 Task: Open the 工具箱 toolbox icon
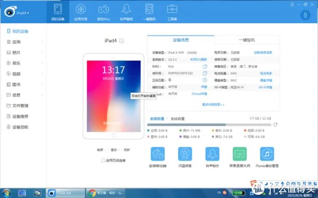click(x=172, y=12)
